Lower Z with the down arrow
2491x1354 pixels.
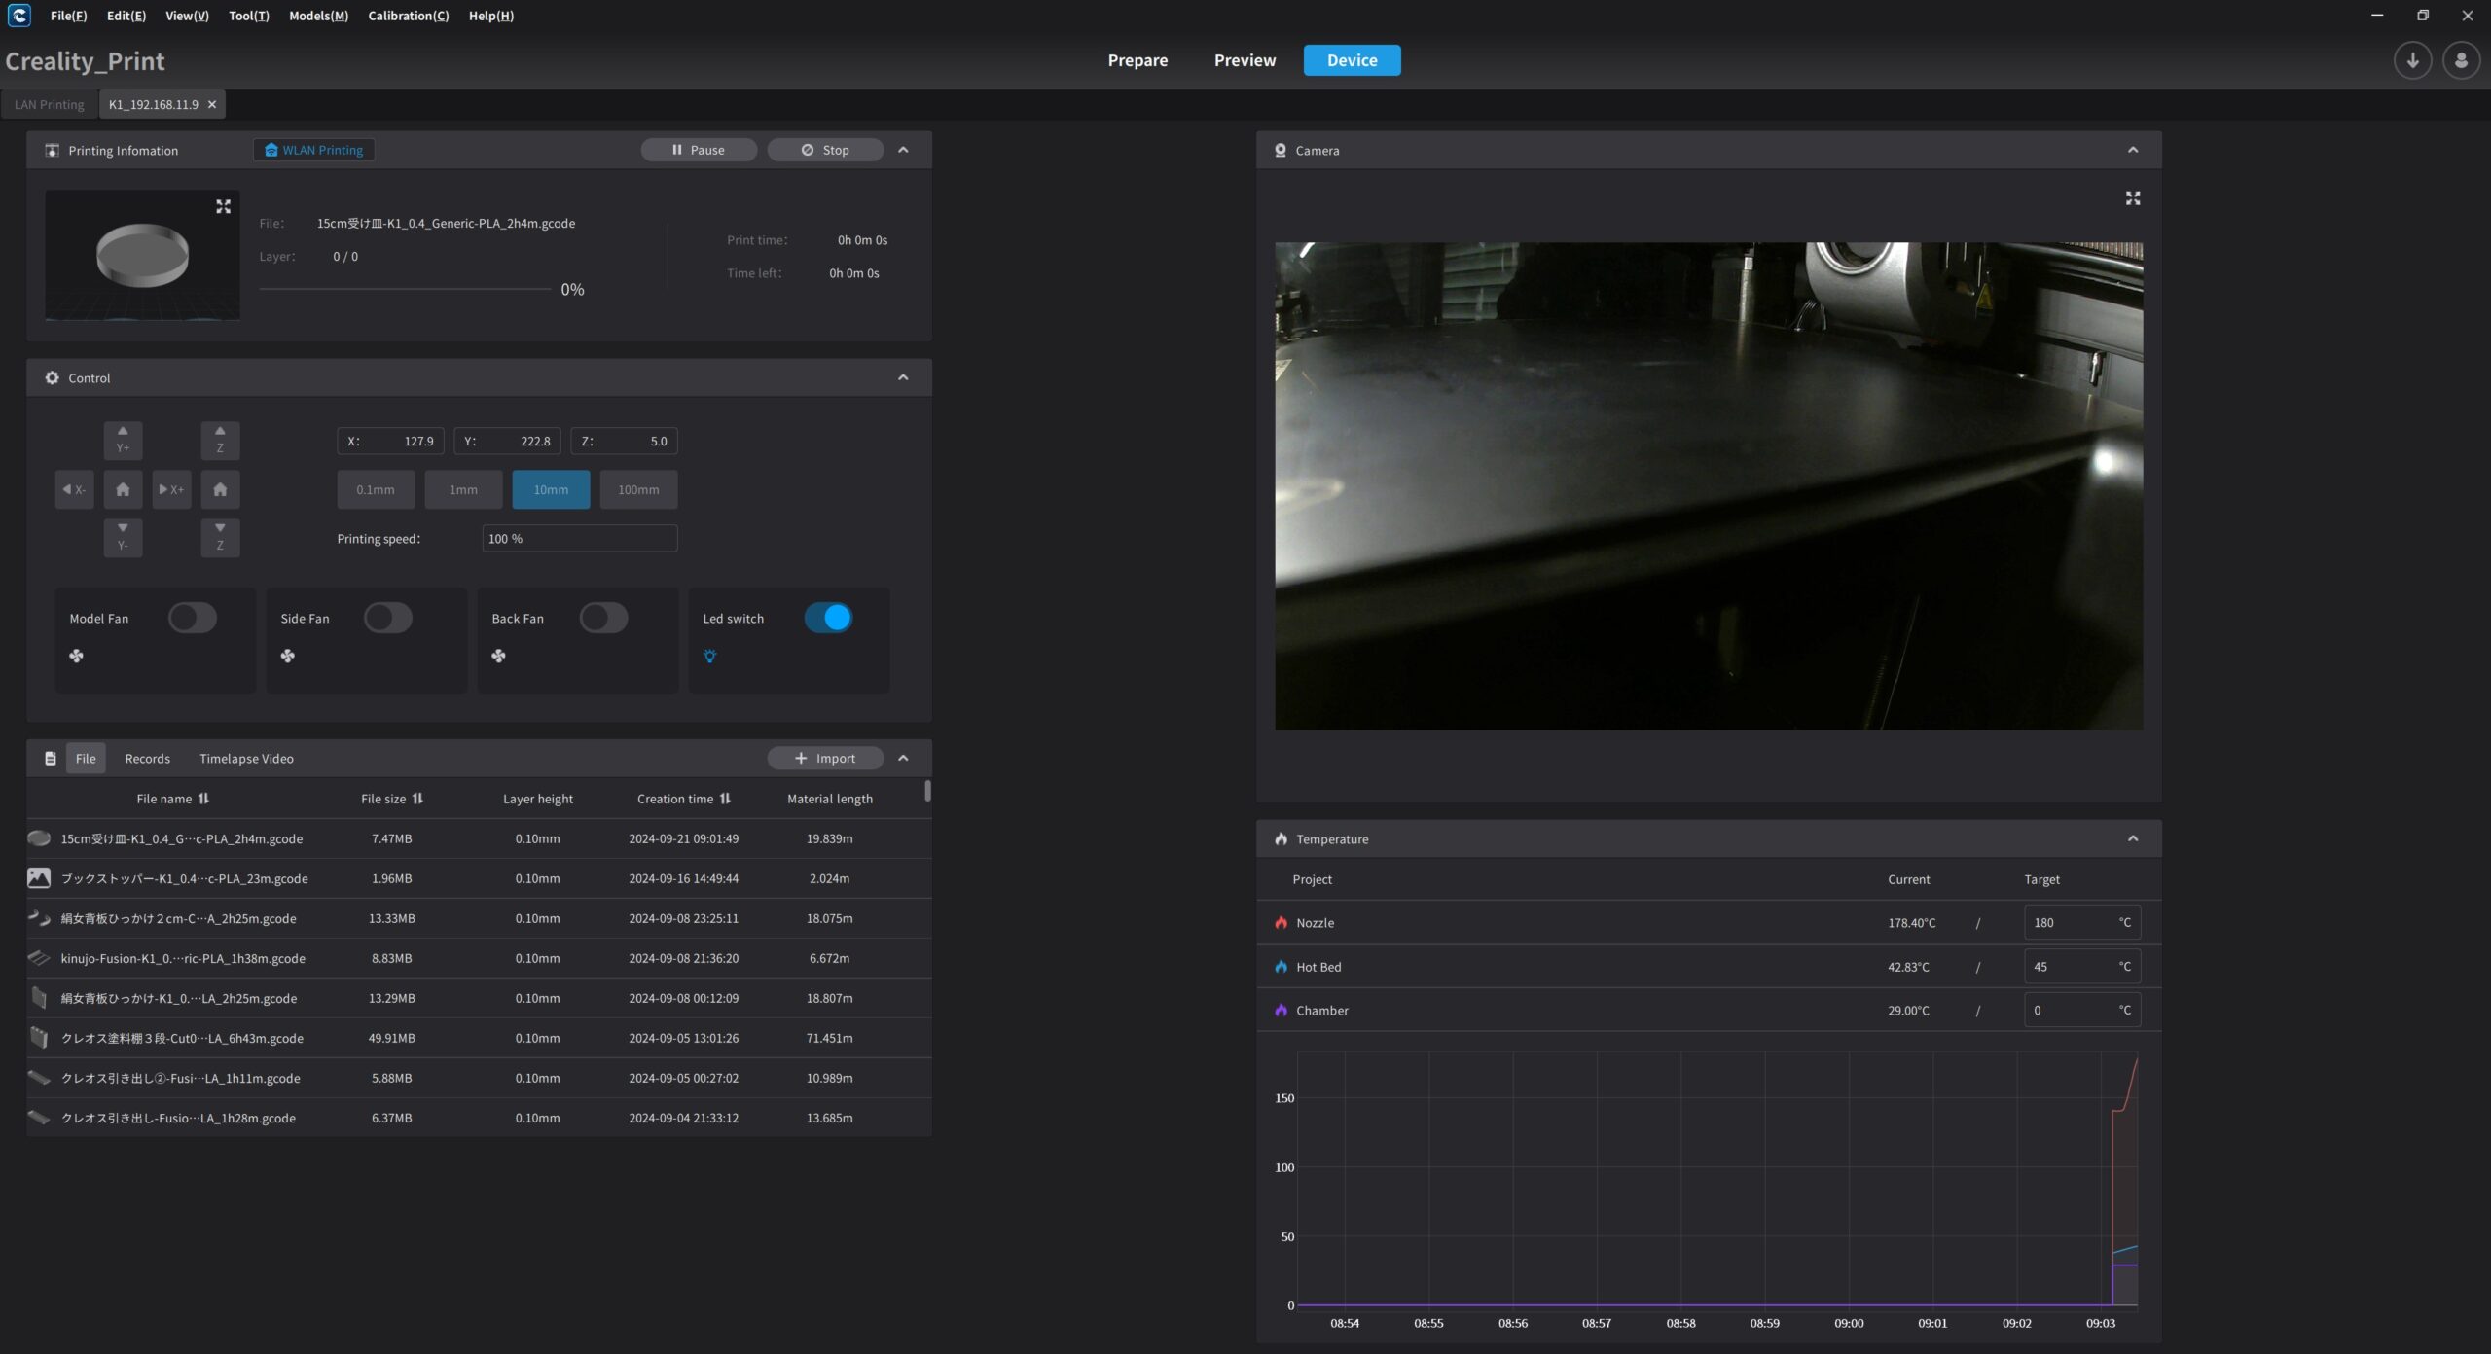coord(220,537)
